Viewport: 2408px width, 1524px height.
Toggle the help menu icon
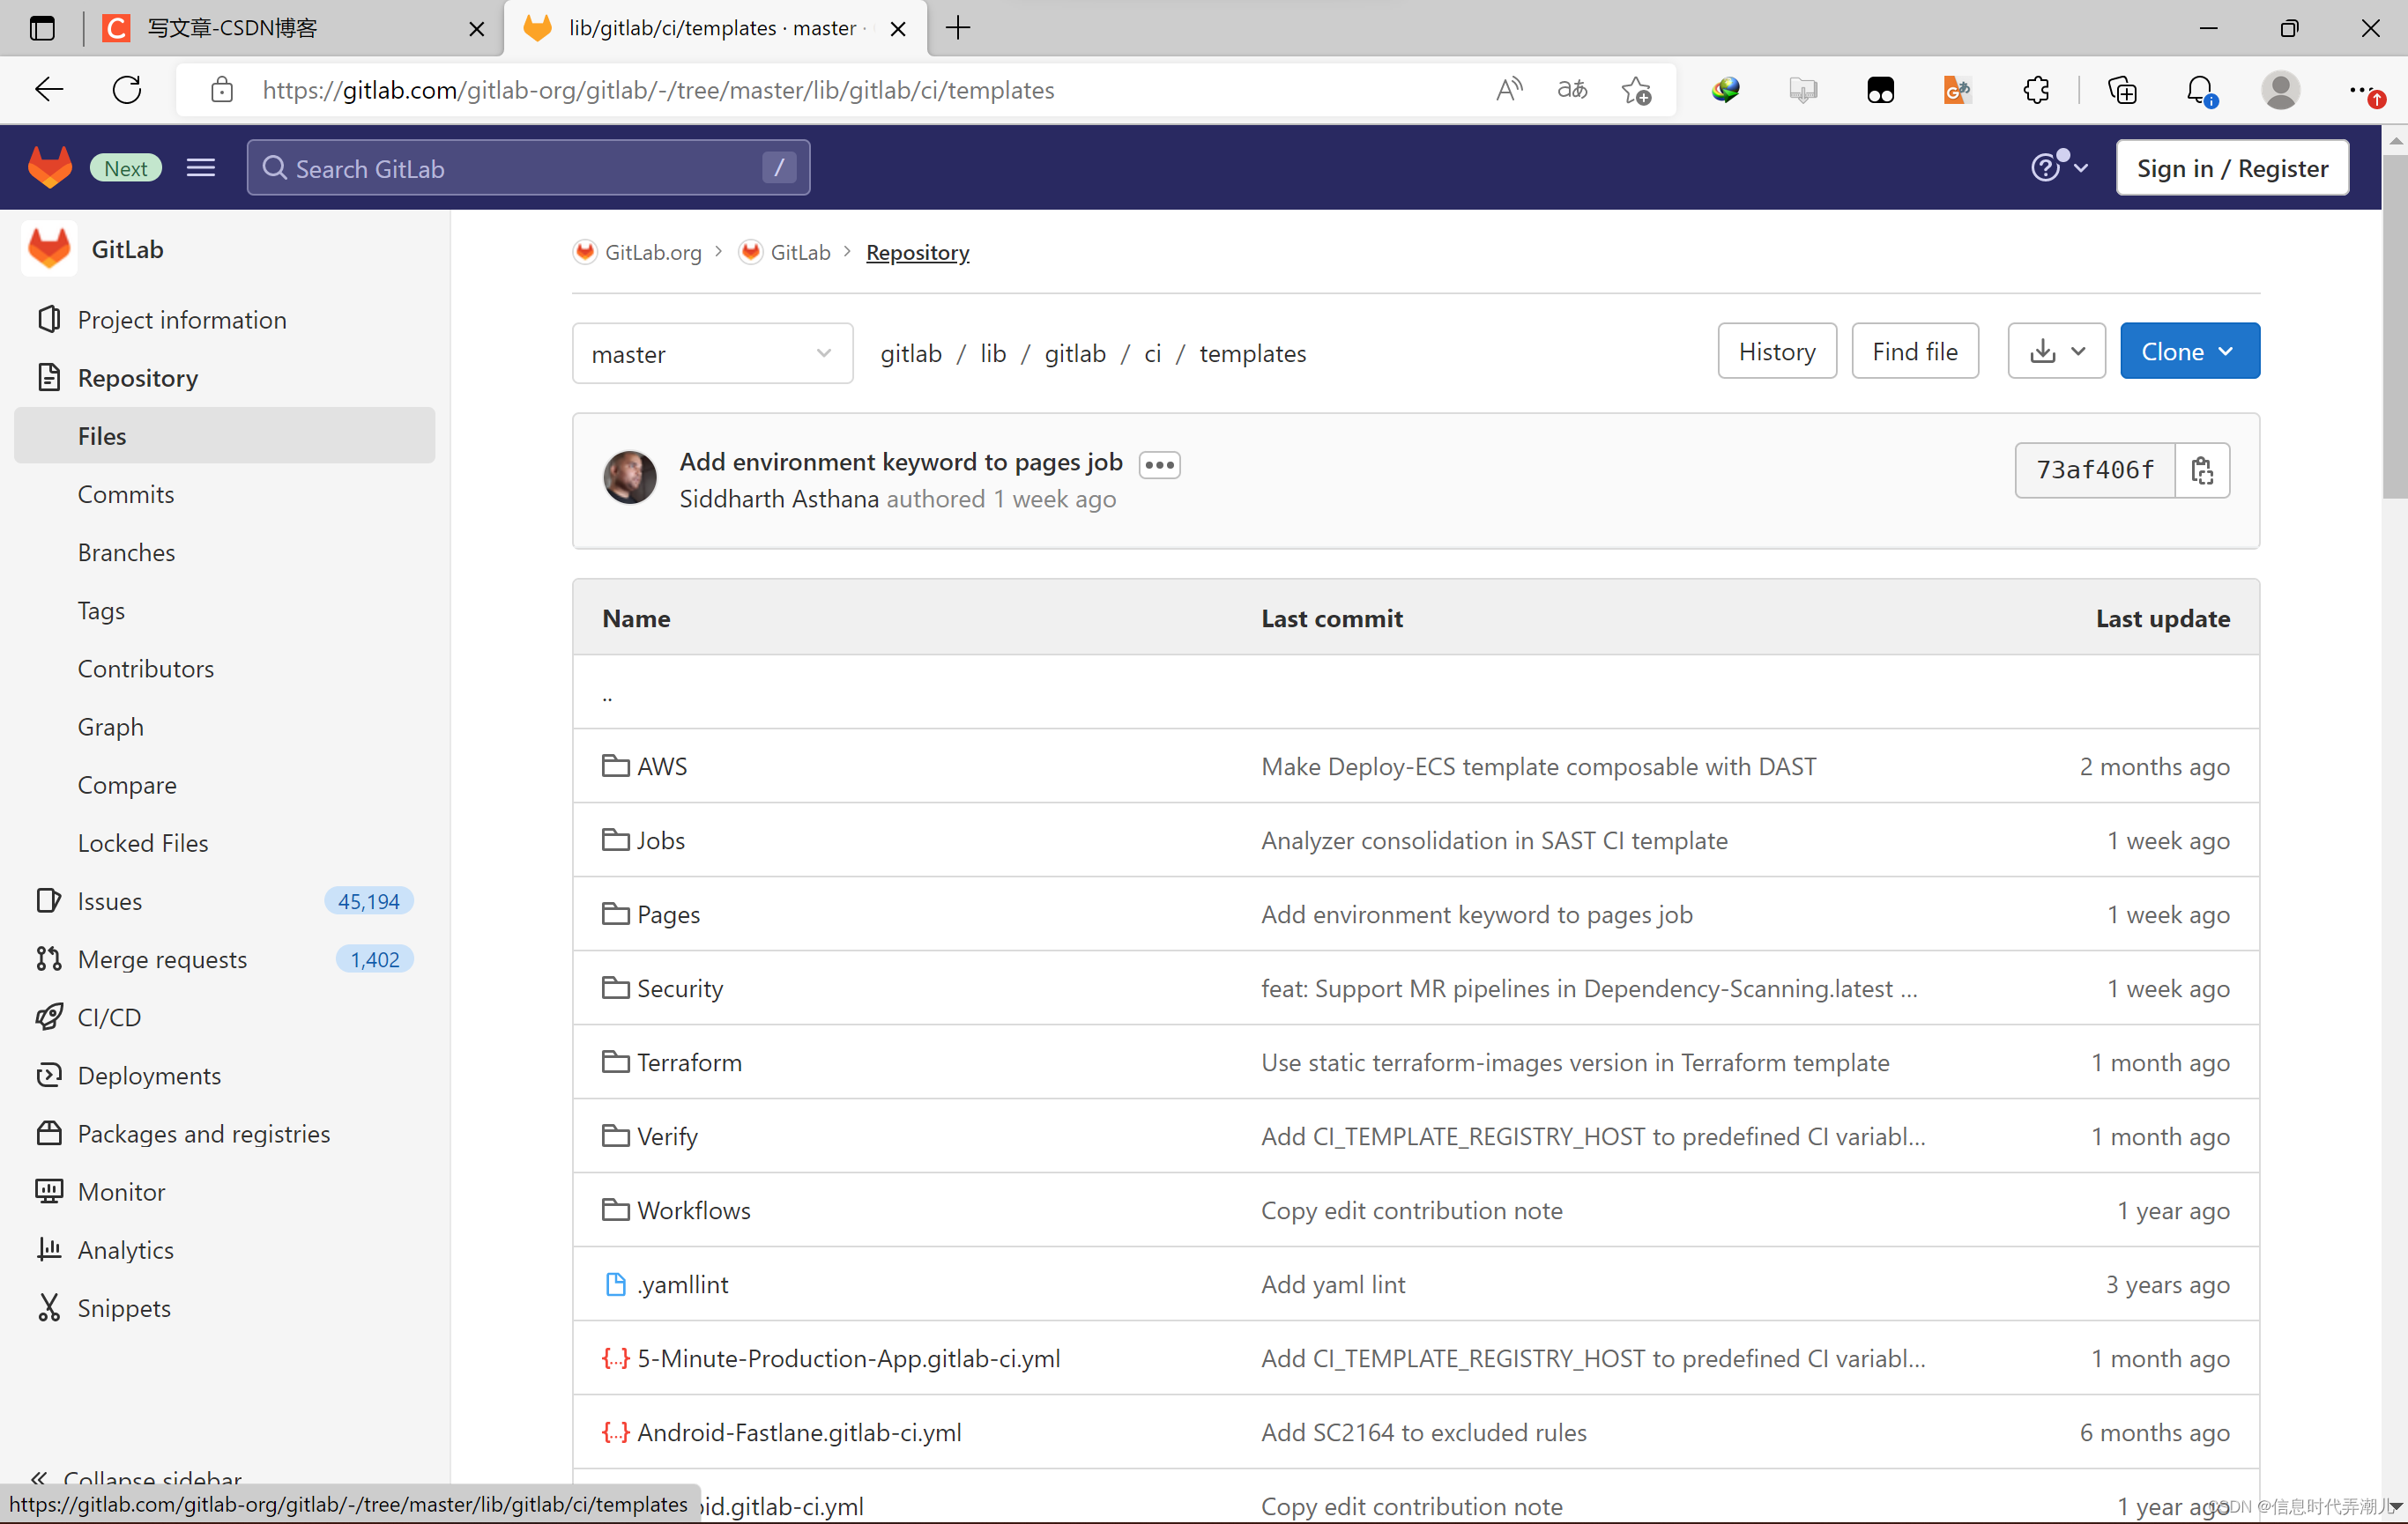tap(2054, 166)
